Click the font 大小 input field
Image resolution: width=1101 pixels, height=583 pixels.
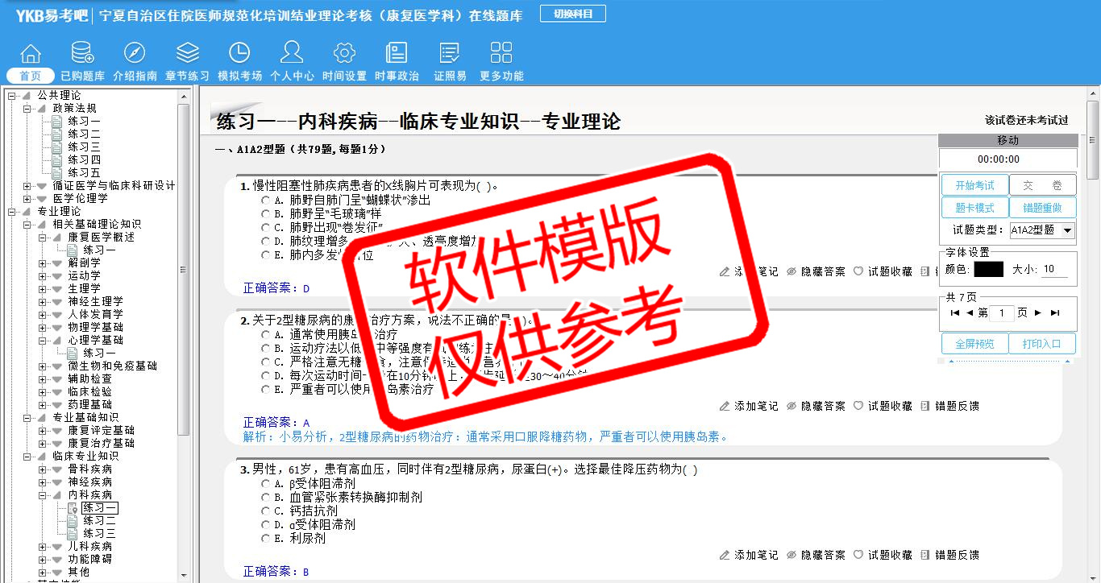pos(1054,270)
